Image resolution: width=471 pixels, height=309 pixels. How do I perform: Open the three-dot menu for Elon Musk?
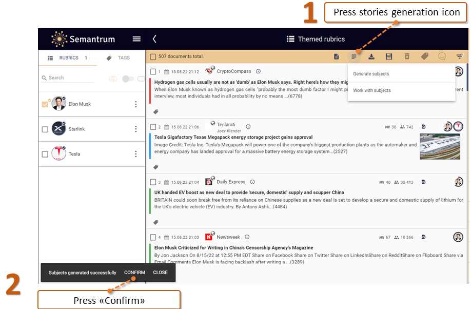136,104
